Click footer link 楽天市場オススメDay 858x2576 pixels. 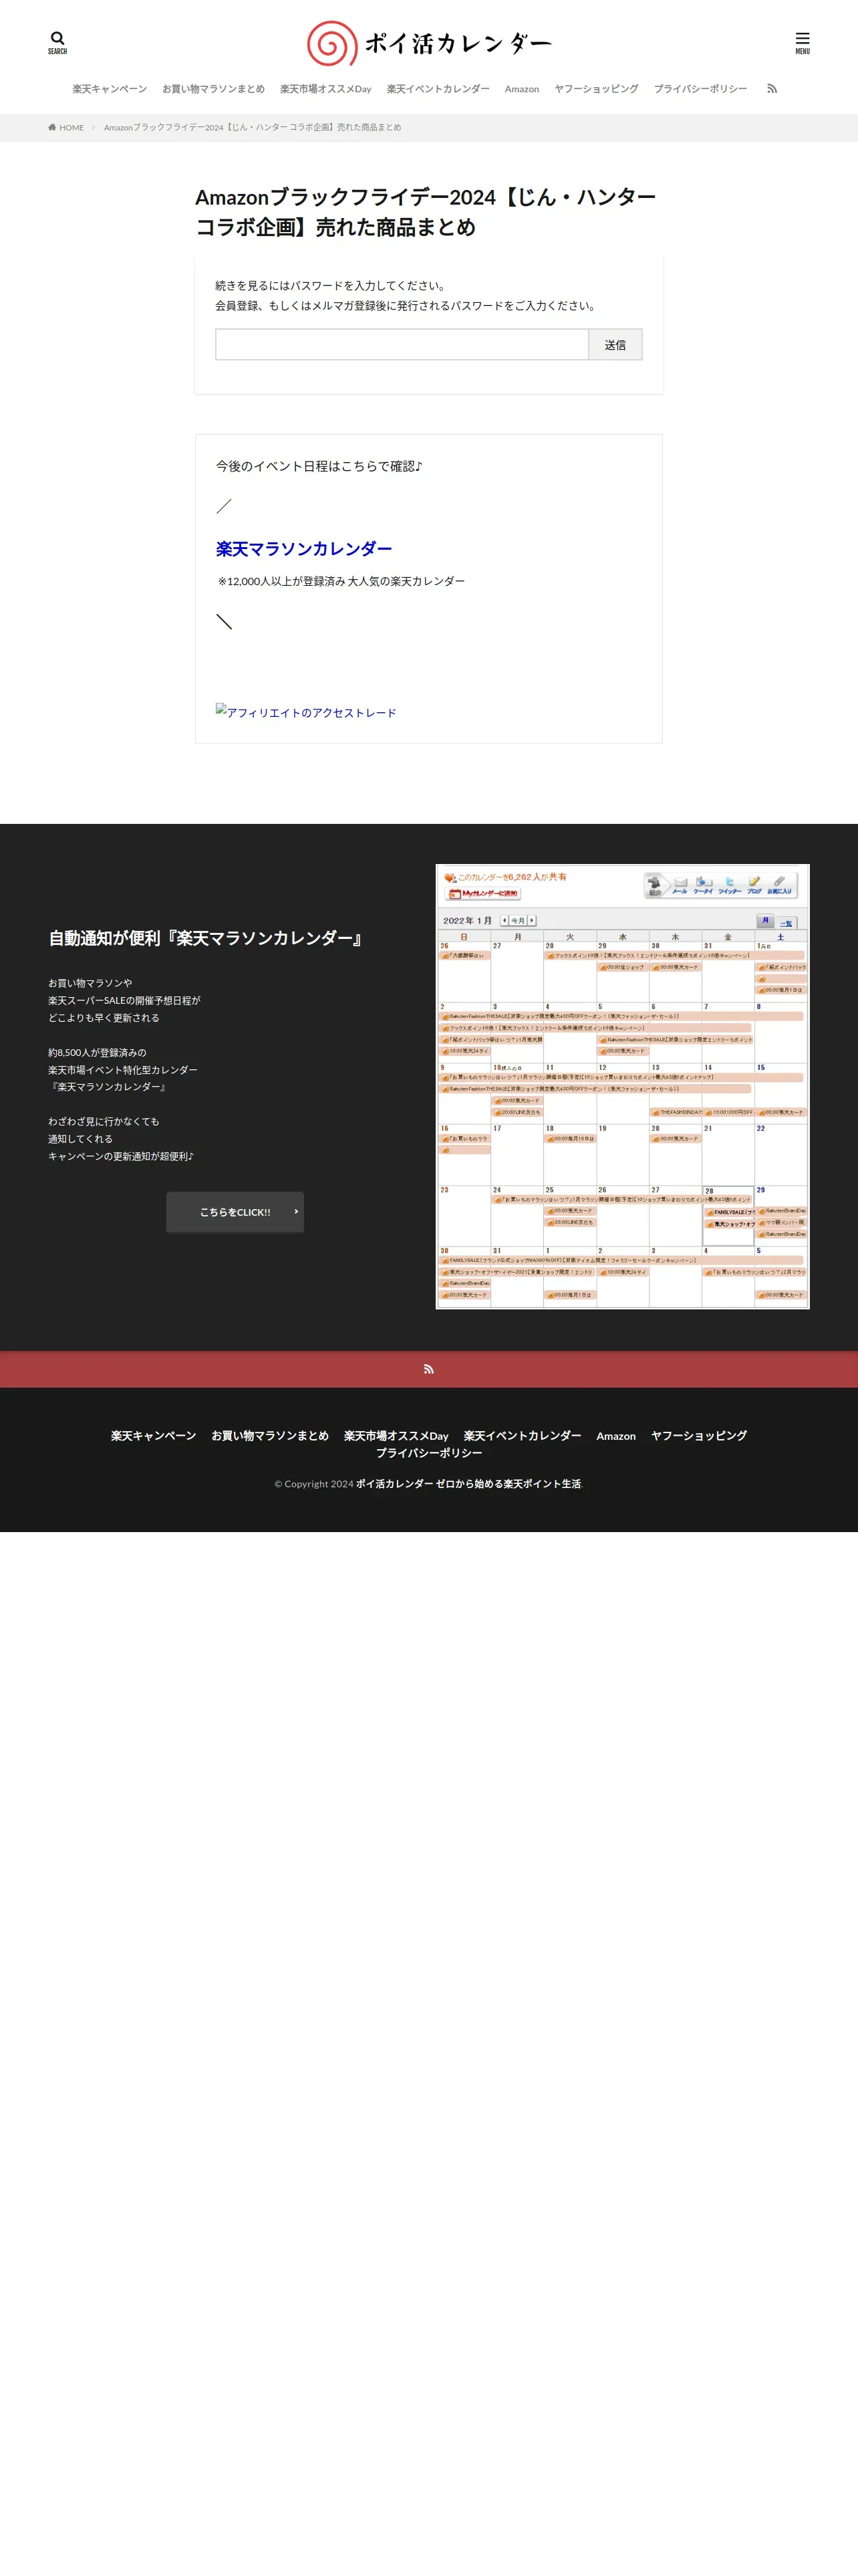point(396,1436)
